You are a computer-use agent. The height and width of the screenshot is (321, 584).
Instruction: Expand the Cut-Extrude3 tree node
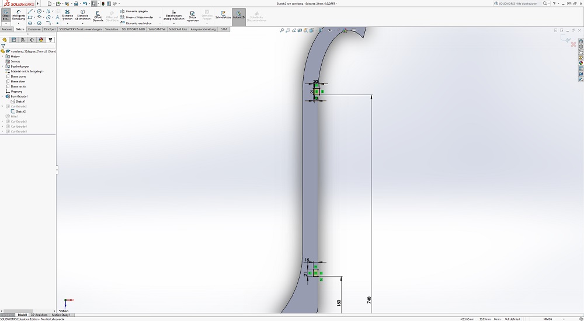coord(2,121)
